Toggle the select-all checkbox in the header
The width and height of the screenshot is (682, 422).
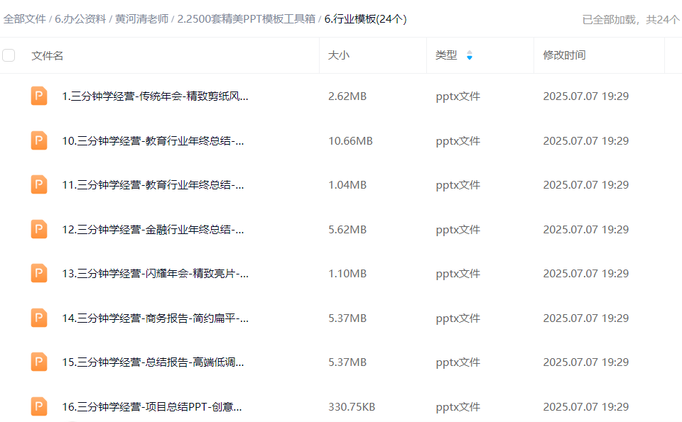pyautogui.click(x=9, y=55)
